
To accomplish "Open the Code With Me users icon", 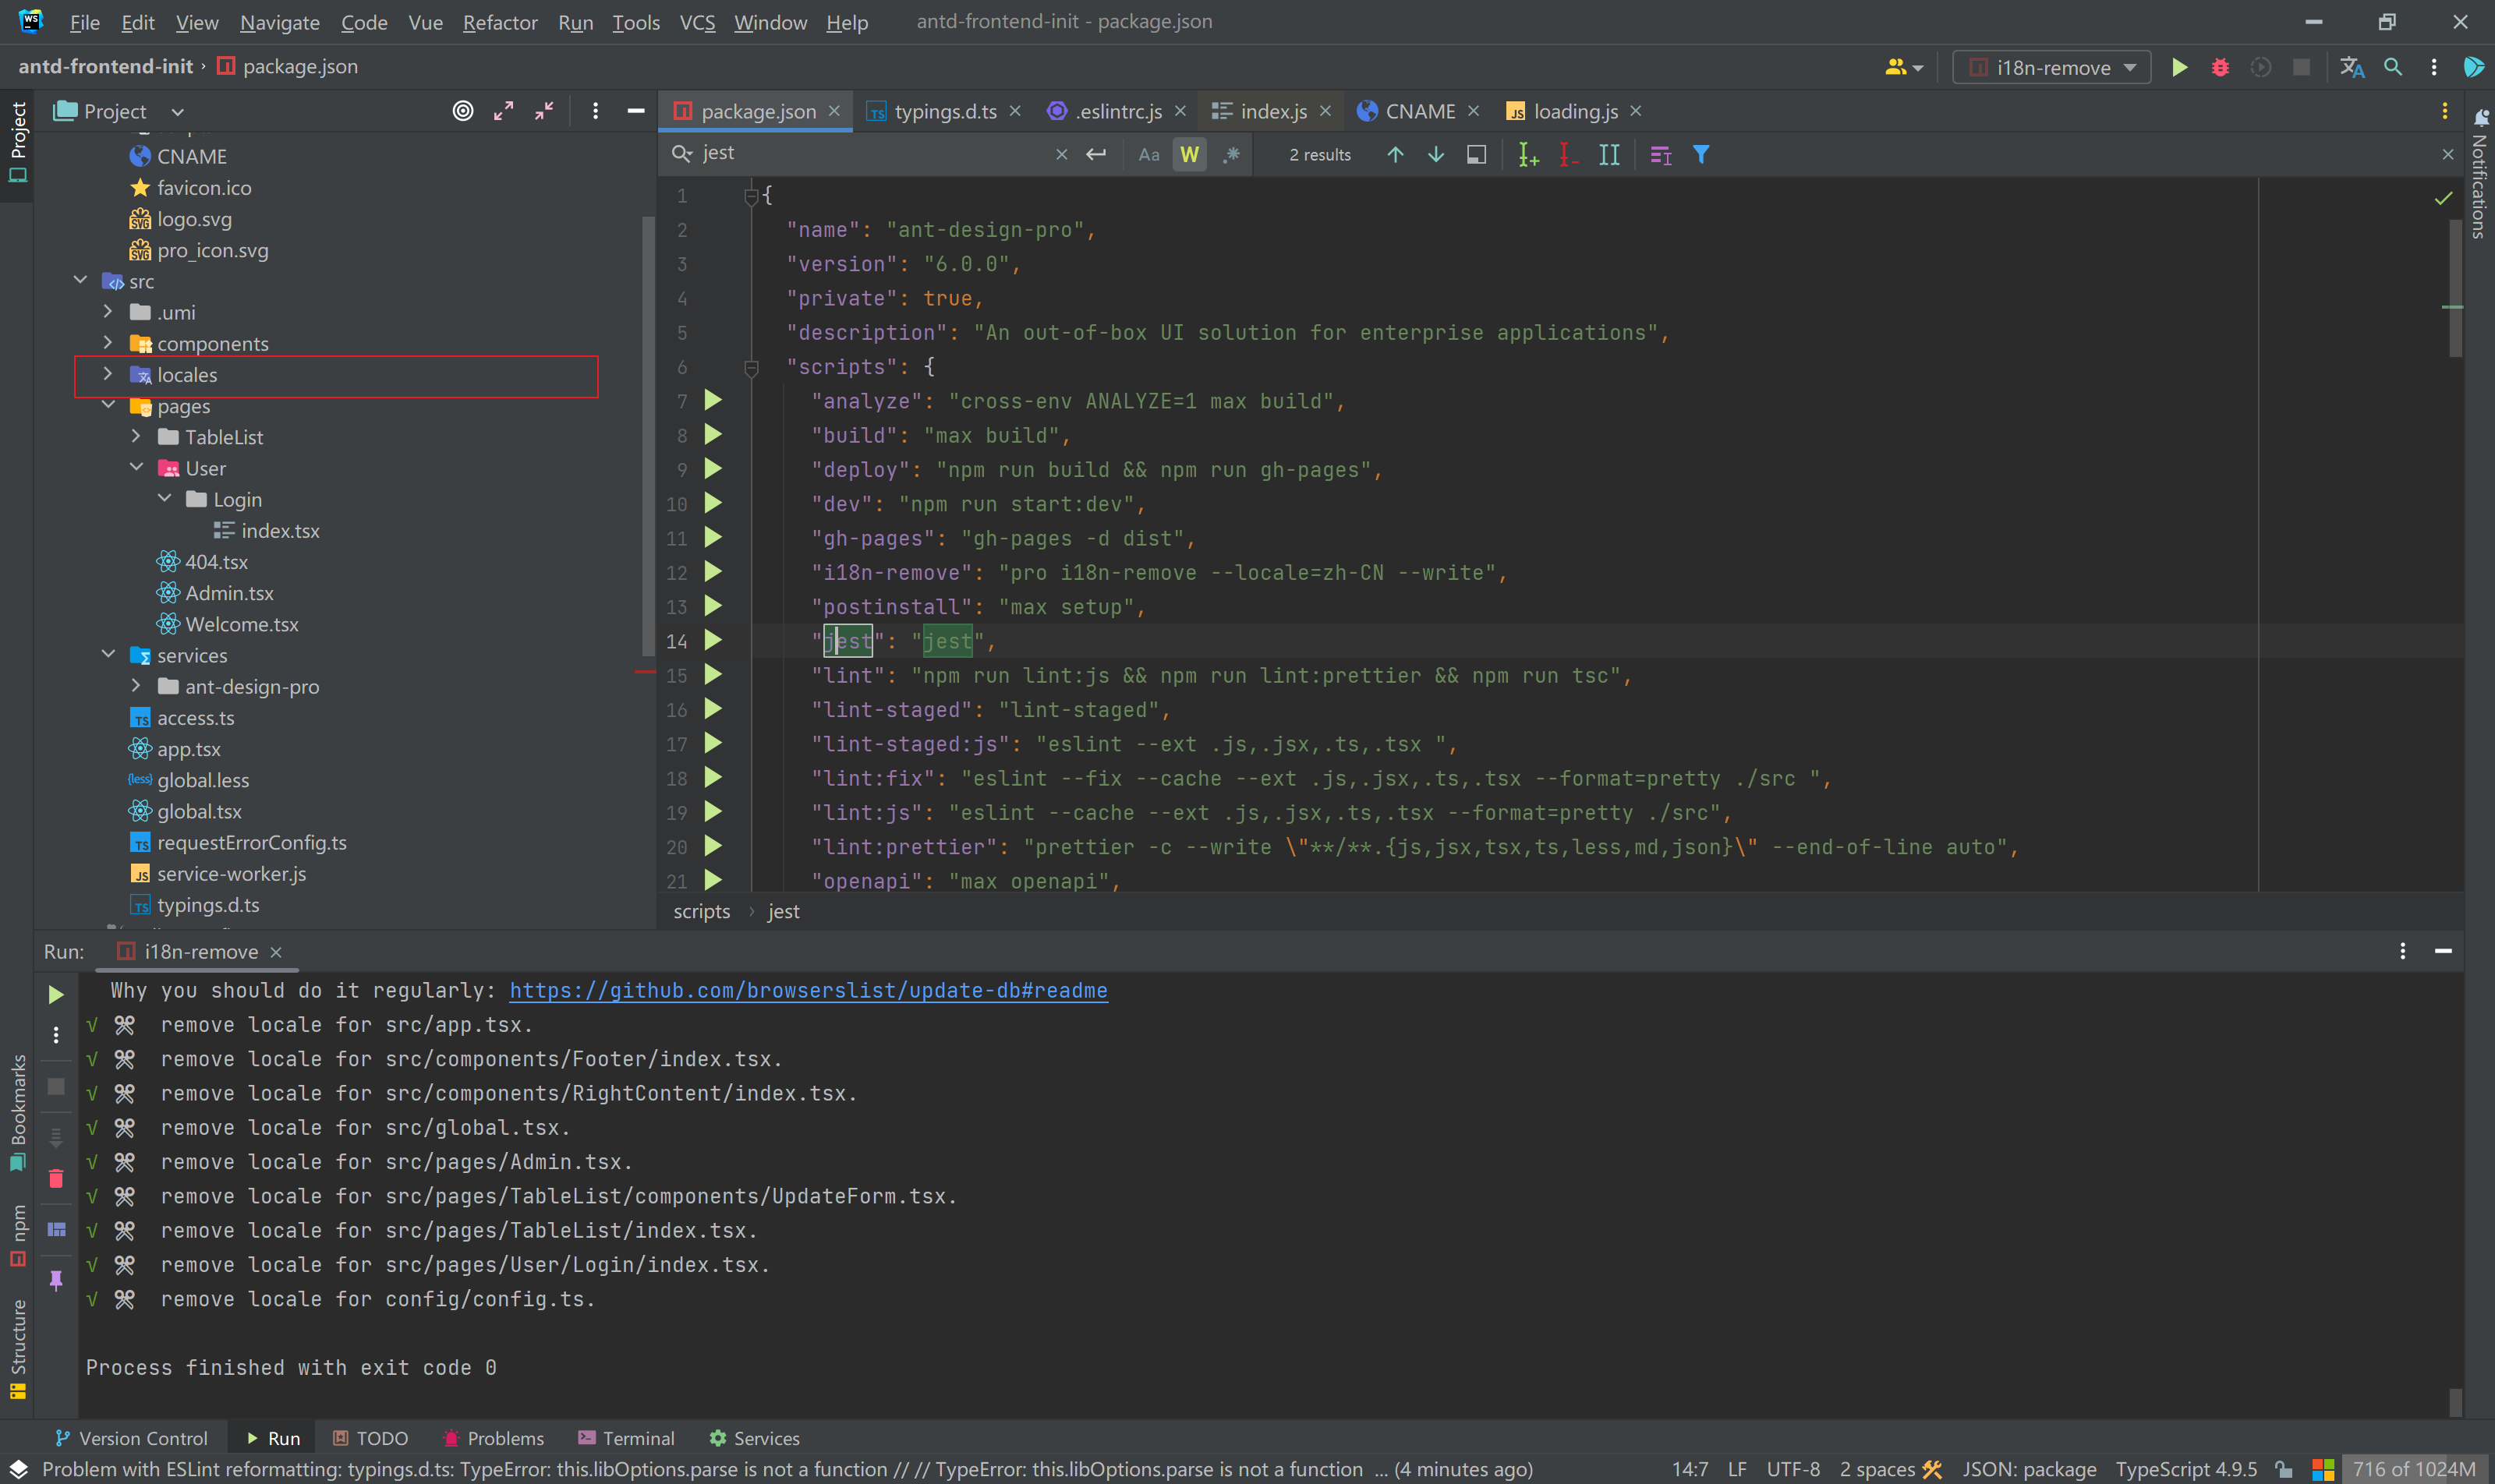I will (x=1902, y=67).
